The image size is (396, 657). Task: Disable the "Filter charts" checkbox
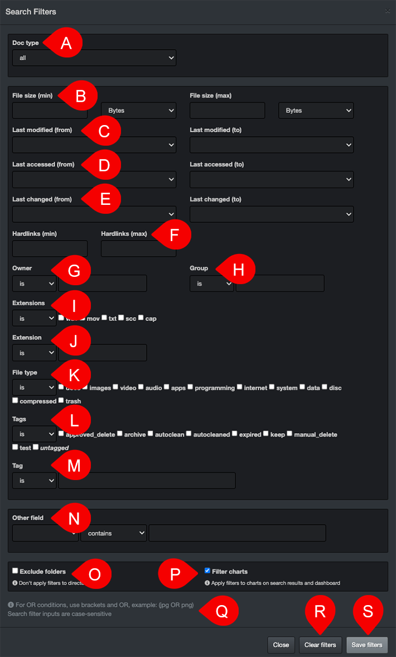(207, 570)
